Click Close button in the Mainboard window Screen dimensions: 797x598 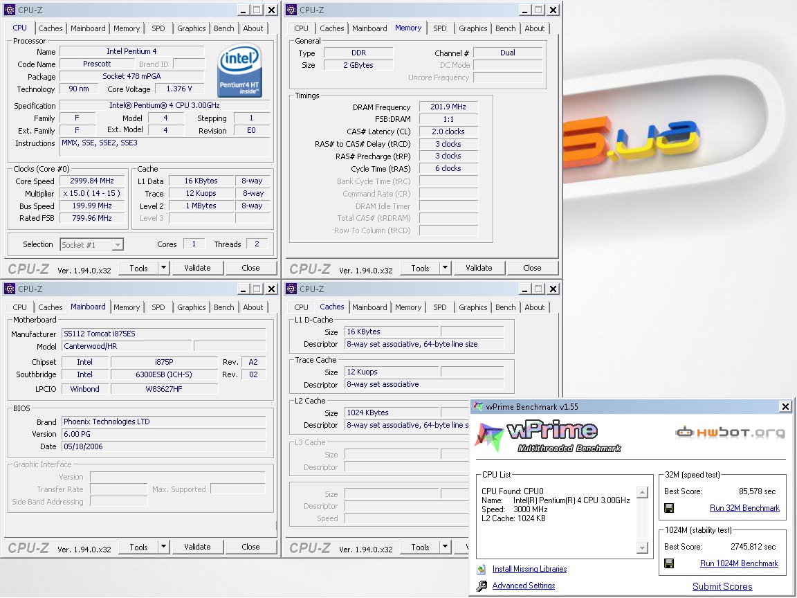250,547
